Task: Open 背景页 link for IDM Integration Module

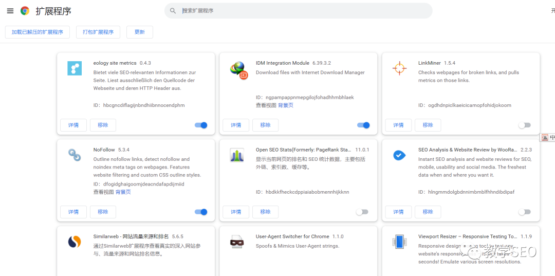Action: pos(286,105)
